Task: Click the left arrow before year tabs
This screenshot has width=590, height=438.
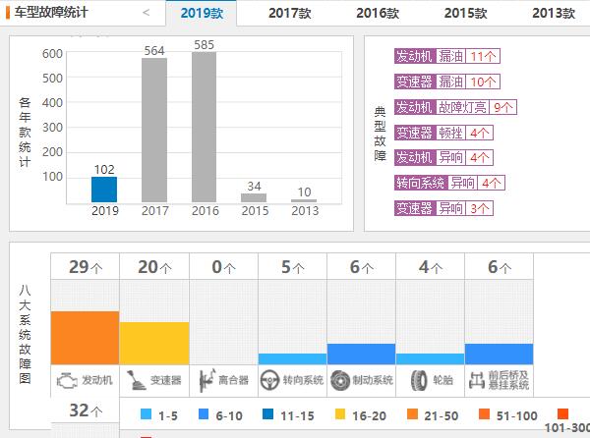Action: click(147, 13)
